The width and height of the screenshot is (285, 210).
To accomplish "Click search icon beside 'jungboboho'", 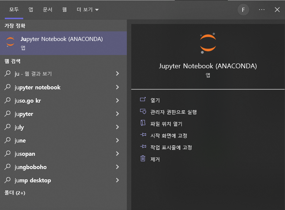I will tap(7, 167).
